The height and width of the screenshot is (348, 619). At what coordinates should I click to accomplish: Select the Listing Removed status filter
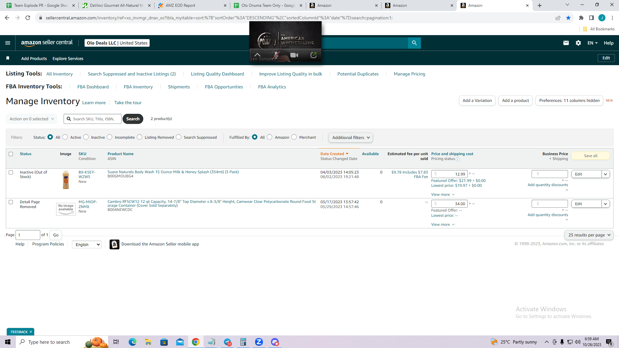click(139, 137)
